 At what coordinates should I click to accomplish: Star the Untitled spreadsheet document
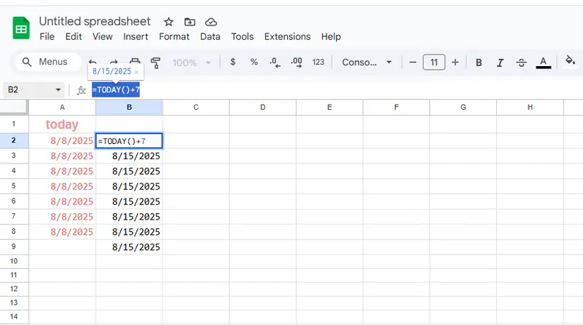(168, 22)
